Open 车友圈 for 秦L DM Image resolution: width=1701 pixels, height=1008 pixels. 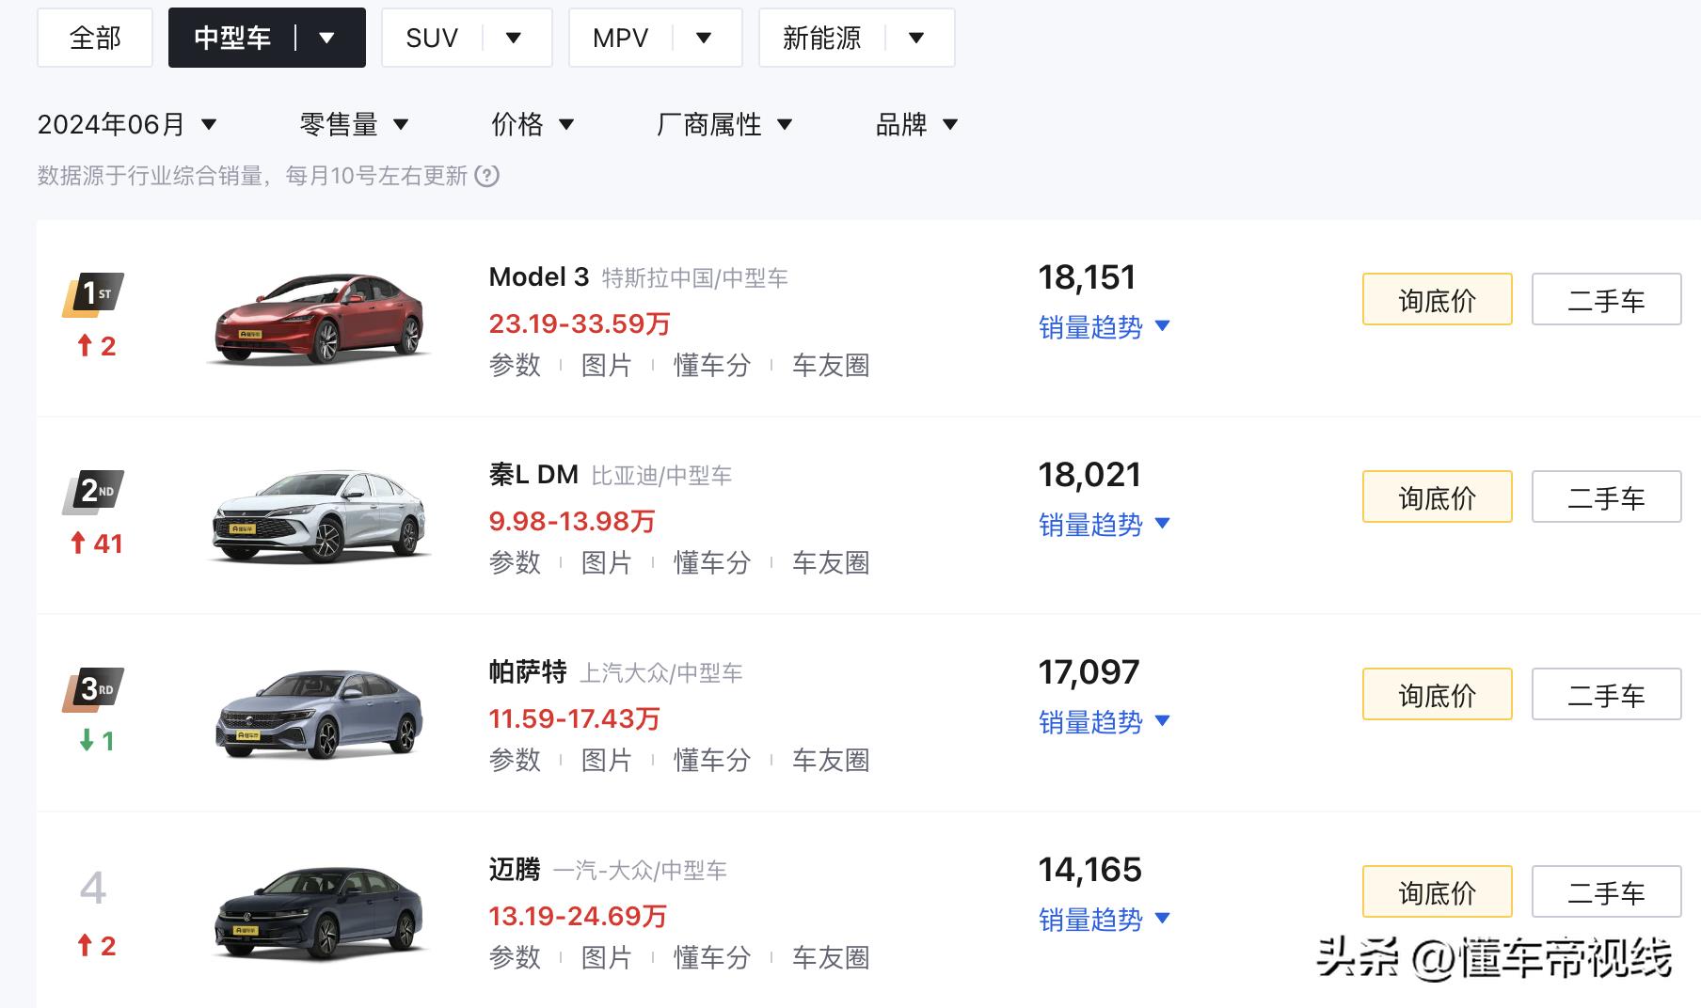point(831,562)
